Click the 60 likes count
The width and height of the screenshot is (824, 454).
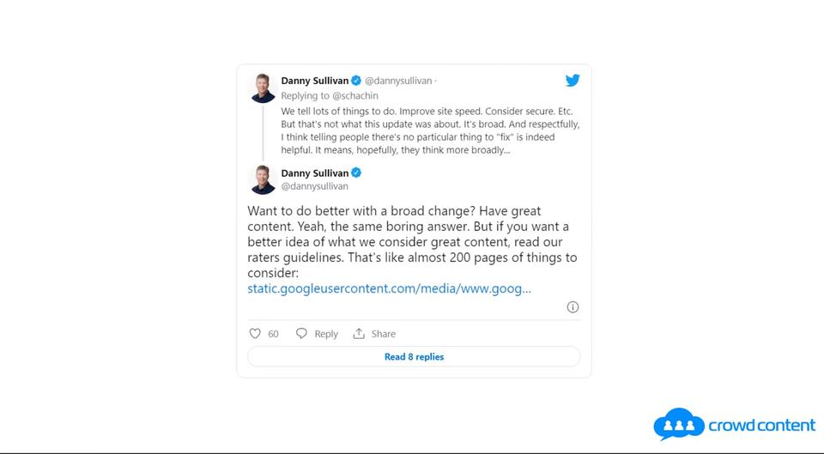(273, 334)
